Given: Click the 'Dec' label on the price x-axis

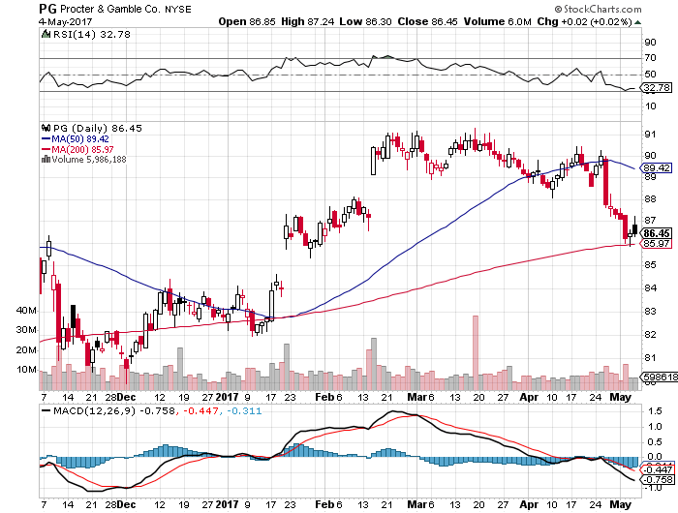Looking at the screenshot, I should [126, 397].
